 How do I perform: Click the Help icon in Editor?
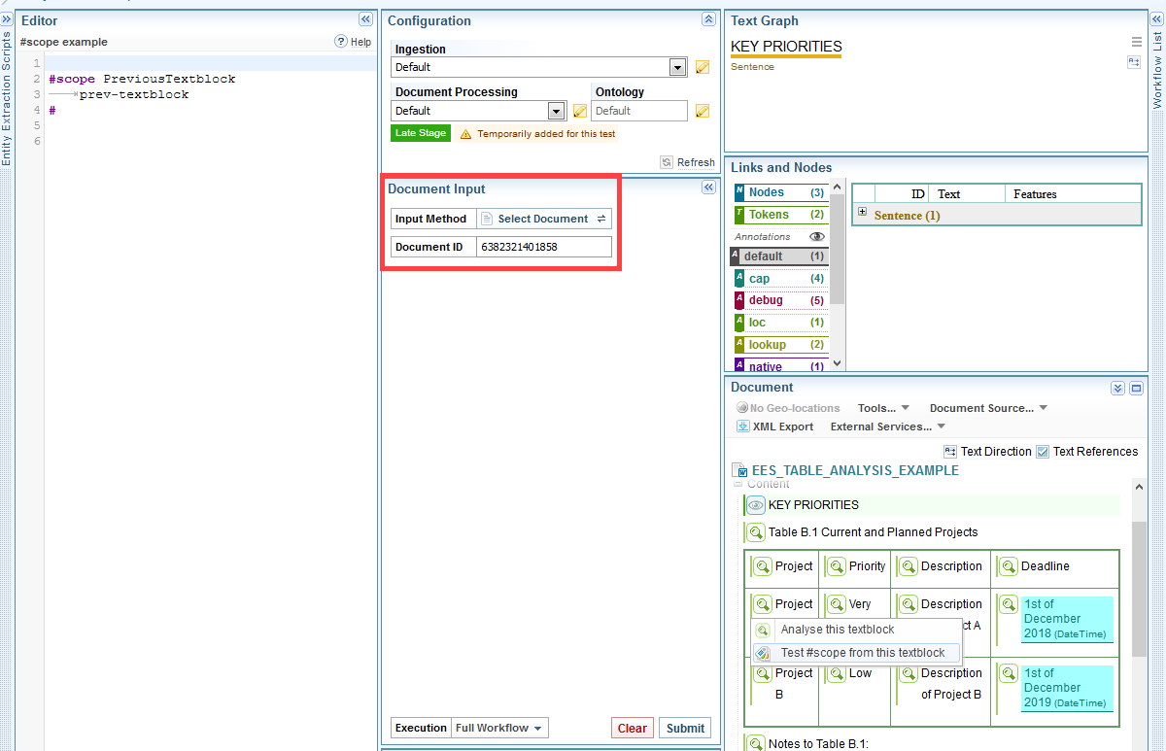tap(341, 42)
